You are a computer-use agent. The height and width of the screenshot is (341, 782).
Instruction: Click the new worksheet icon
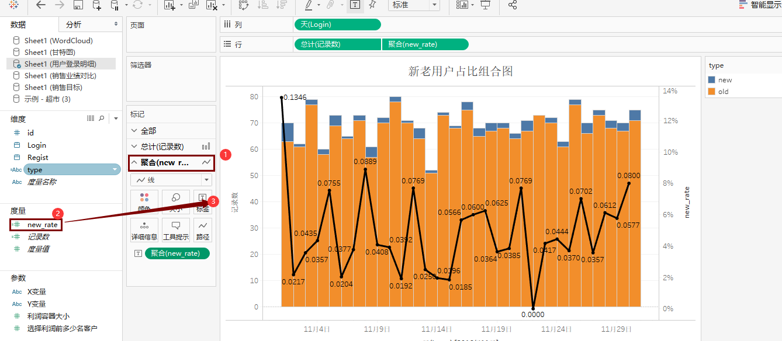169,5
